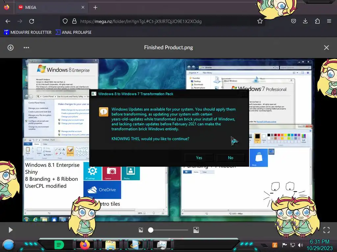Open the tracking protection shield panel
This screenshot has width=337, height=252.
pyautogui.click(x=65, y=21)
